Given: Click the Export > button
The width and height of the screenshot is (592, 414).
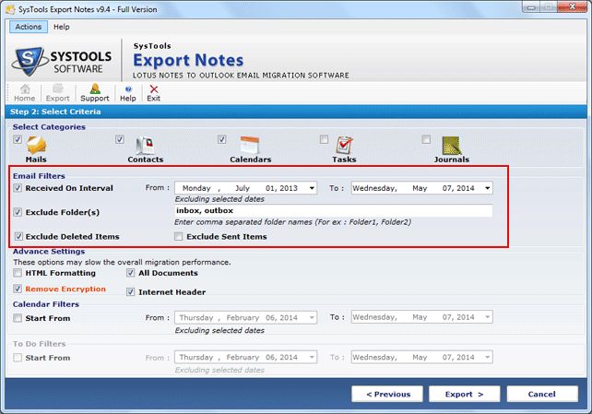Looking at the screenshot, I should pyautogui.click(x=465, y=394).
